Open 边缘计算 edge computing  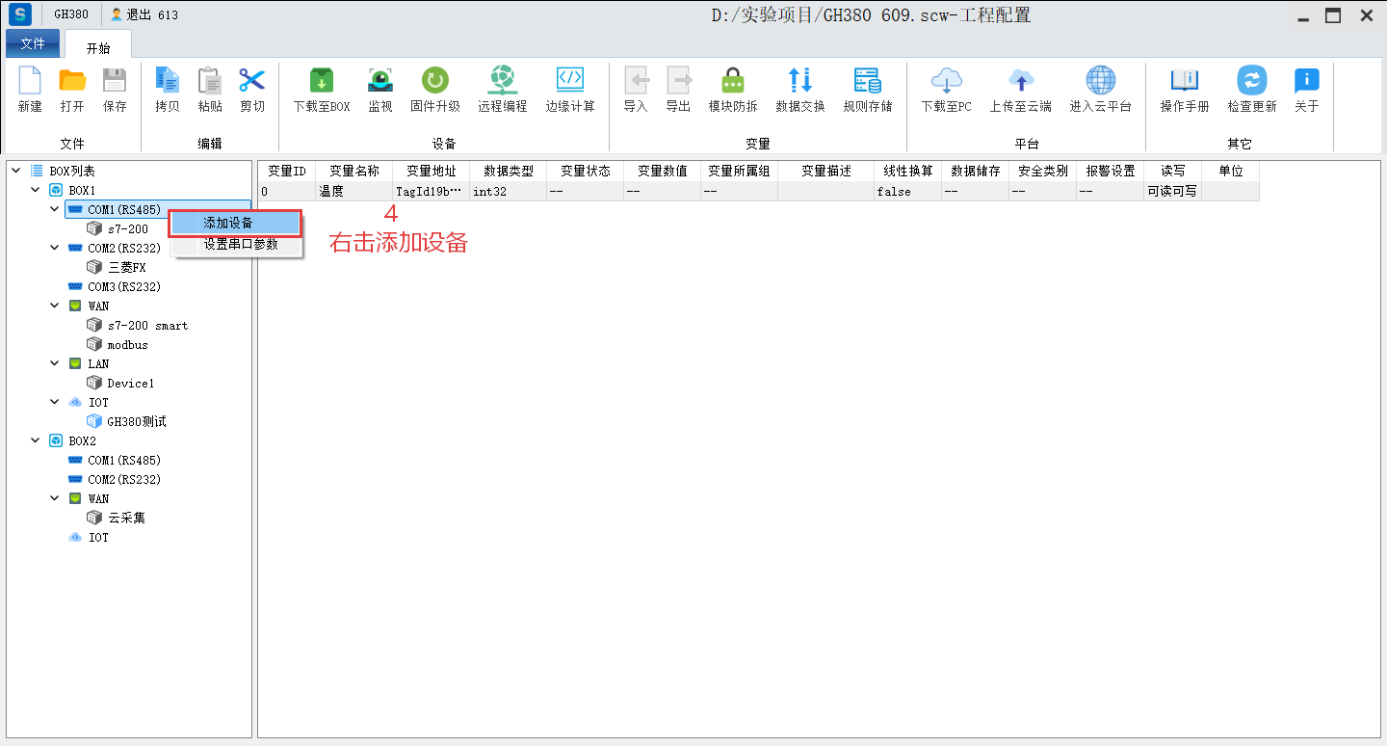pyautogui.click(x=570, y=81)
